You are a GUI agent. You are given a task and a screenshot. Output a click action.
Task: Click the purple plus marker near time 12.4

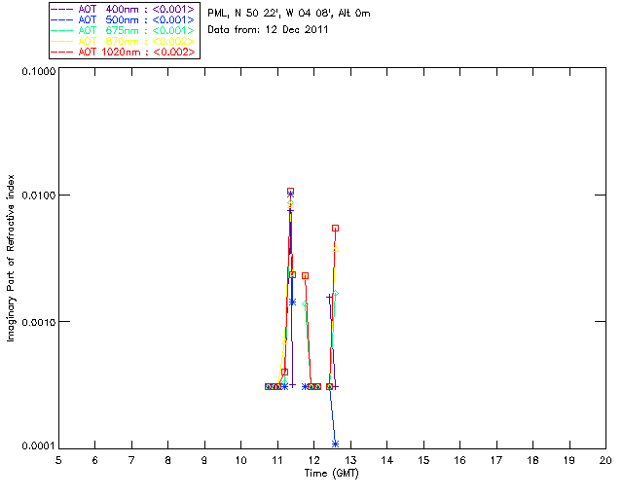coord(329,297)
